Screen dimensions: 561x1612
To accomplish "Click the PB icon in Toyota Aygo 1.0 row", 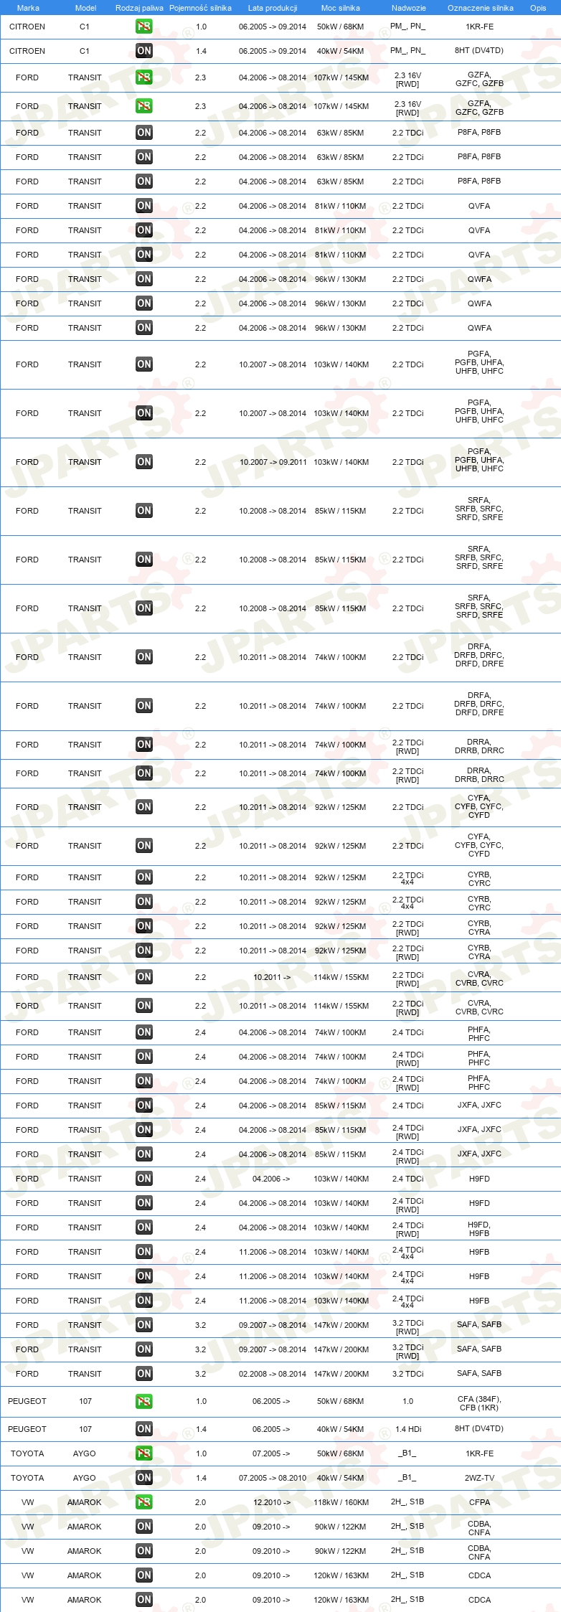I will click(144, 1453).
